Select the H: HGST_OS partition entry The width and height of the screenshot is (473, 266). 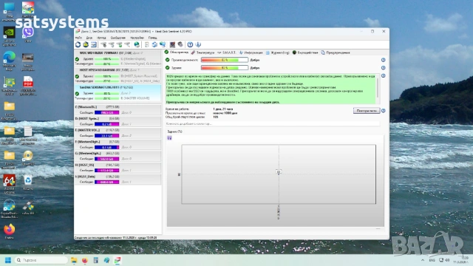pos(118,168)
